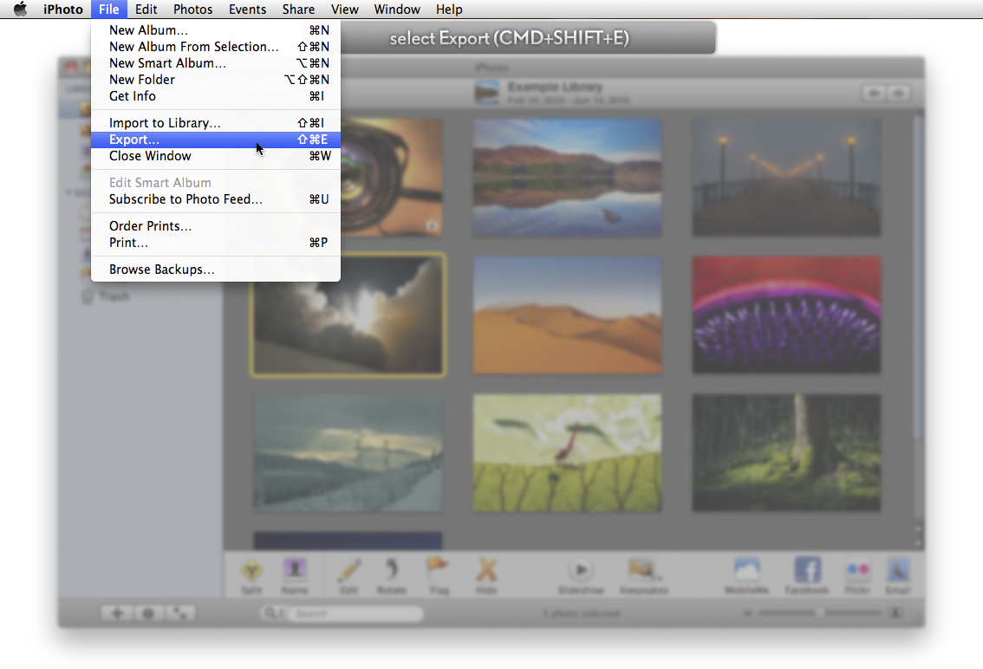Open the Events menu
983x669 pixels.
pyautogui.click(x=248, y=10)
